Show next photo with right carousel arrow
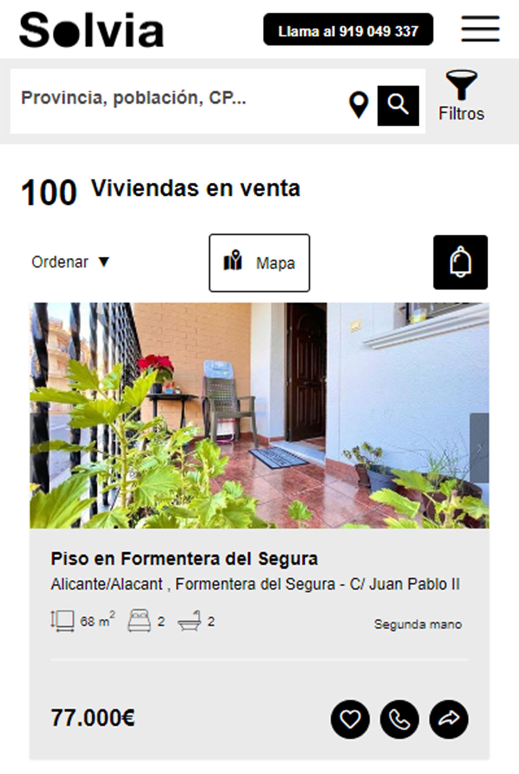This screenshot has width=519, height=774. pos(479,448)
